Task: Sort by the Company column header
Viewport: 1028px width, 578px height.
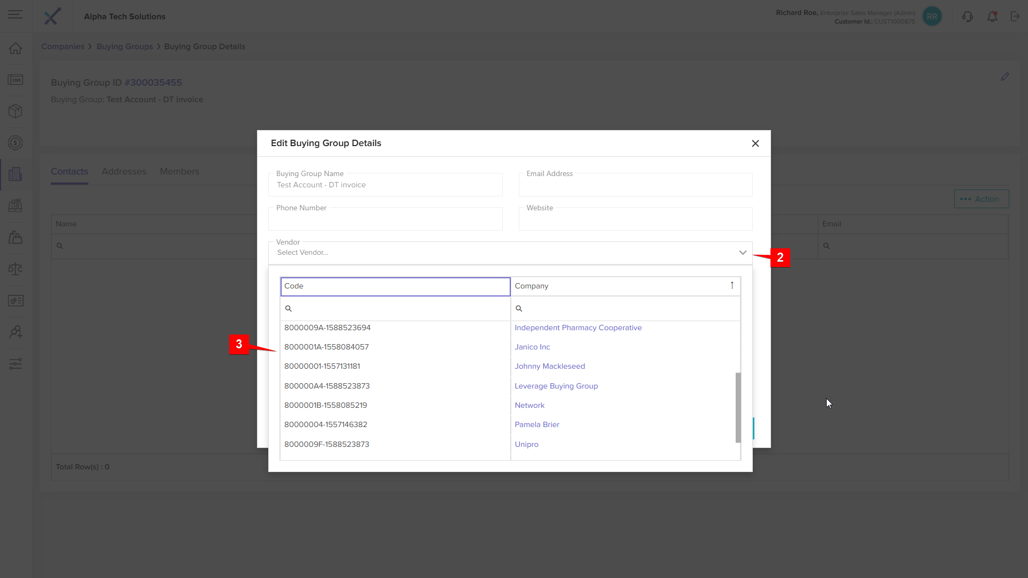Action: [625, 286]
